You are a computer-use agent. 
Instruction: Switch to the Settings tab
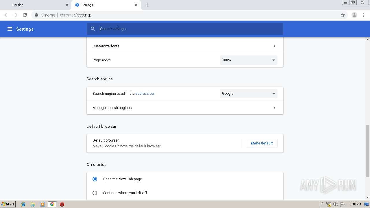tap(106, 5)
